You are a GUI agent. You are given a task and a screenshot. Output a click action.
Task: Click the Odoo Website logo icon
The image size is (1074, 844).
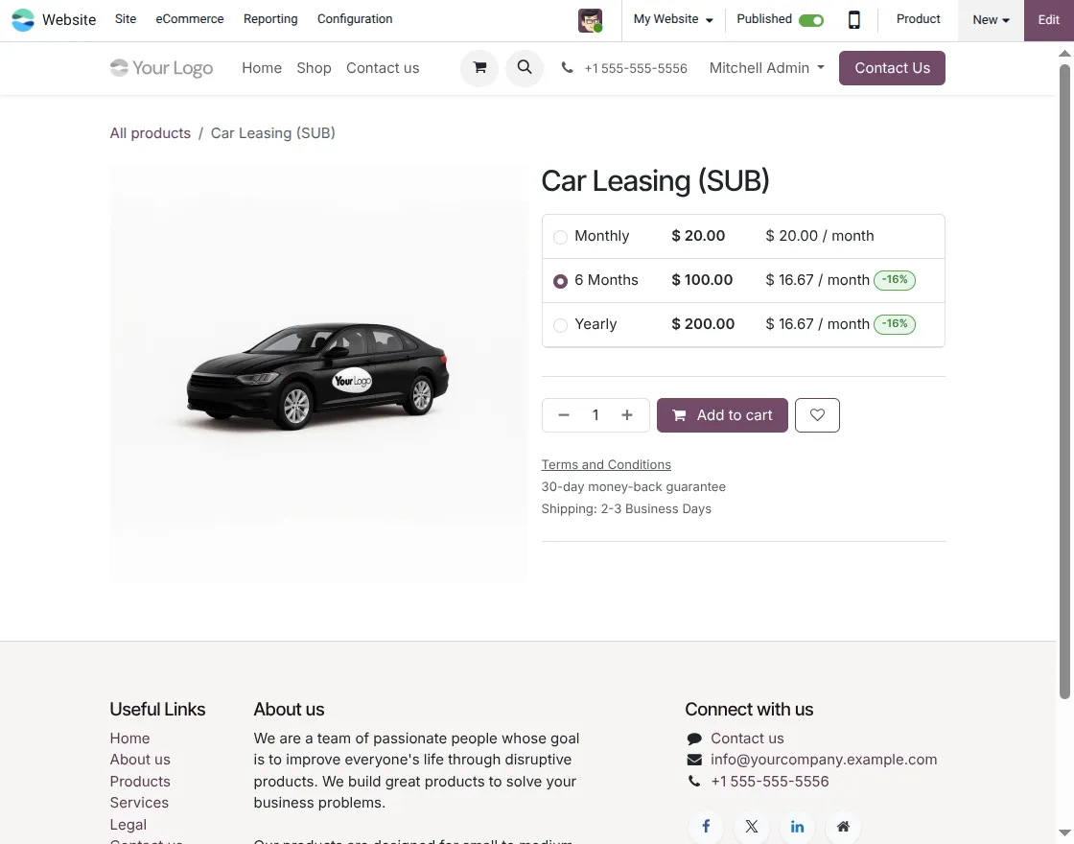pos(22,19)
